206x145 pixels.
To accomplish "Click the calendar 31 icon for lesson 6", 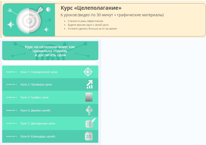I will click(x=89, y=136).
